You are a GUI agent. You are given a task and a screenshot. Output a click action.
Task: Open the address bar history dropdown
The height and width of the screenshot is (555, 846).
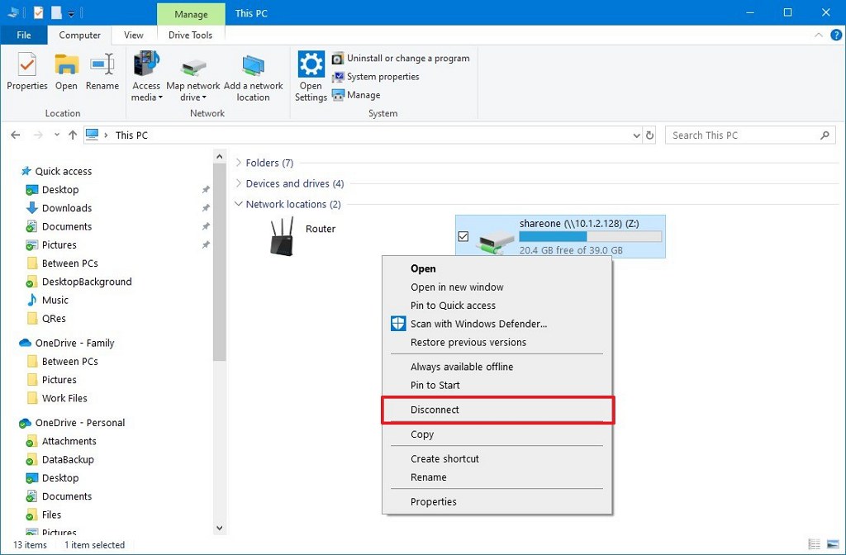click(636, 135)
